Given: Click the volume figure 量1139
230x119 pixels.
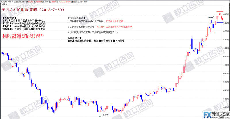Looking at the screenshot, I should (74, 2).
